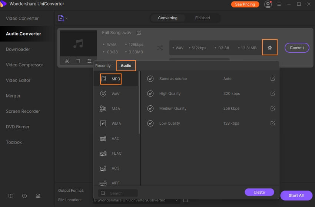Edit Low Quality preset

(272, 123)
